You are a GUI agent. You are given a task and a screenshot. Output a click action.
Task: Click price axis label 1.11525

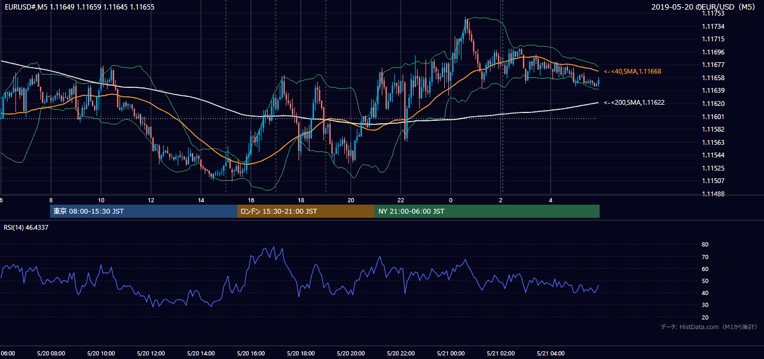pyautogui.click(x=713, y=168)
